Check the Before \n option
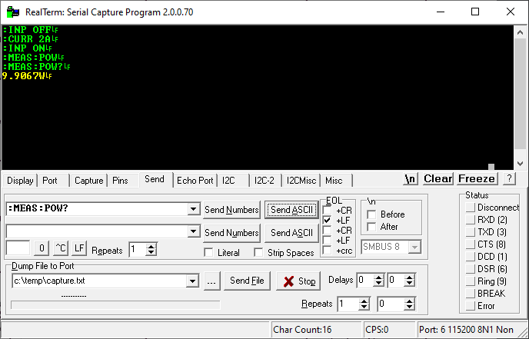529x339 pixels. (371, 214)
